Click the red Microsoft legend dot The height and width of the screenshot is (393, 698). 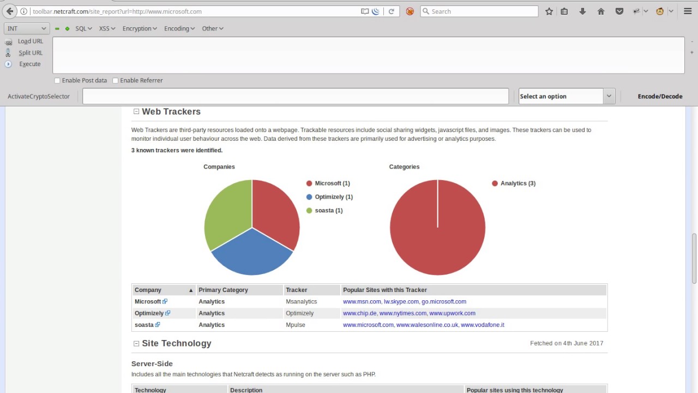[x=309, y=183]
